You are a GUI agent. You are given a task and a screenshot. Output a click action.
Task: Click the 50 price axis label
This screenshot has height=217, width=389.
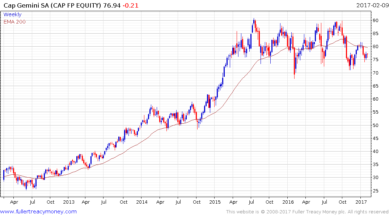pyautogui.click(x=375, y=125)
